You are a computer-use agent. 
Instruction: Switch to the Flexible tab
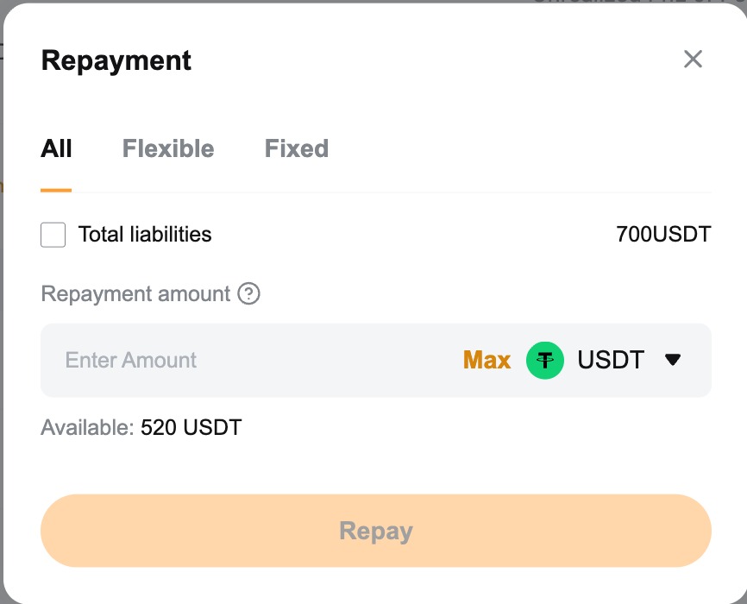(168, 148)
